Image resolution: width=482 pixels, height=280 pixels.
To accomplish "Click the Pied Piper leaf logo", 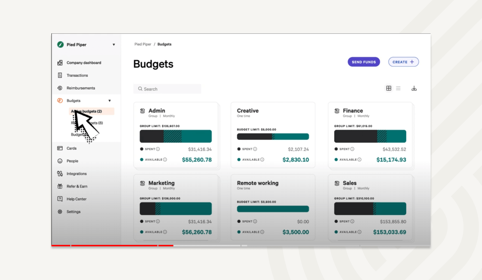I will [60, 45].
